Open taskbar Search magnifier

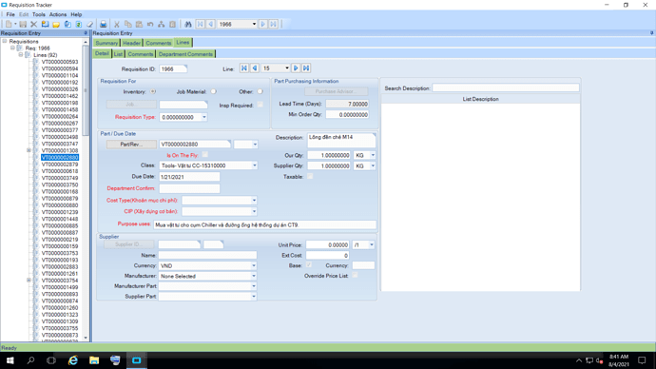coord(30,360)
